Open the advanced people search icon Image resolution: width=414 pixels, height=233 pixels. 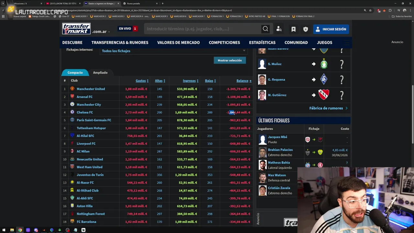[279, 29]
